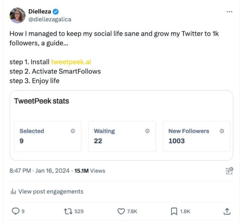Click the @diellezagalica handle
The height and width of the screenshot is (224, 241).
click(50, 19)
